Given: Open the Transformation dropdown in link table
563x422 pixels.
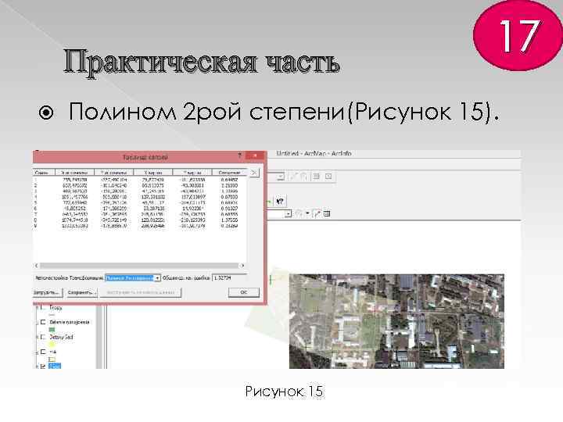Looking at the screenshot, I should click(x=157, y=278).
